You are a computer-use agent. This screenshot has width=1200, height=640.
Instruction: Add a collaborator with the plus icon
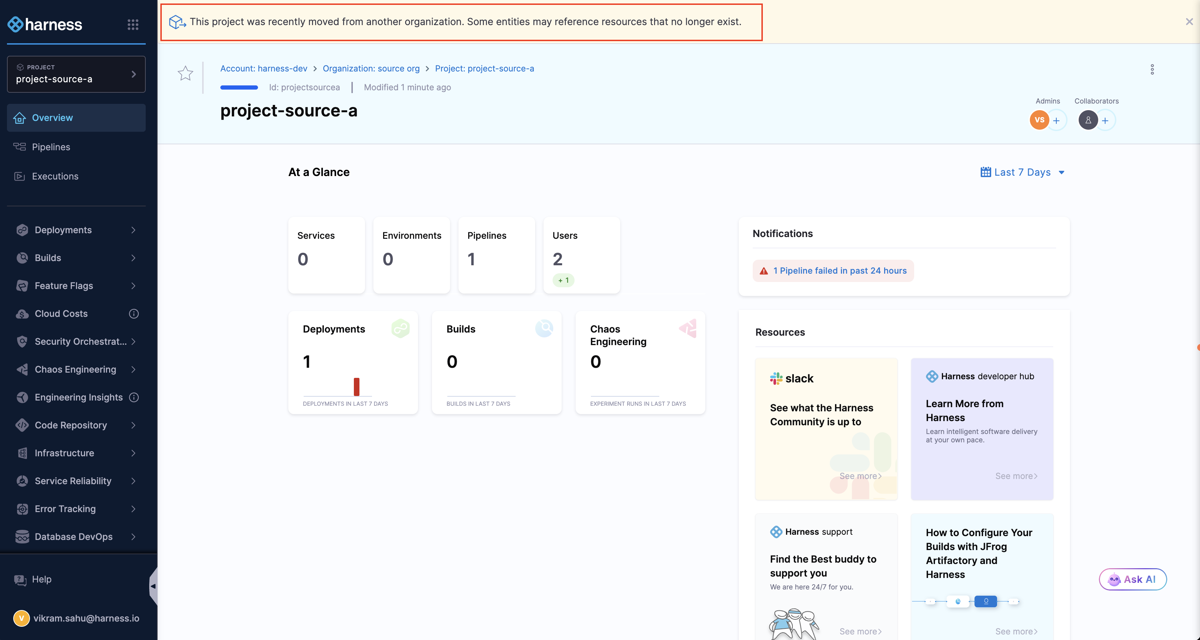pyautogui.click(x=1105, y=121)
